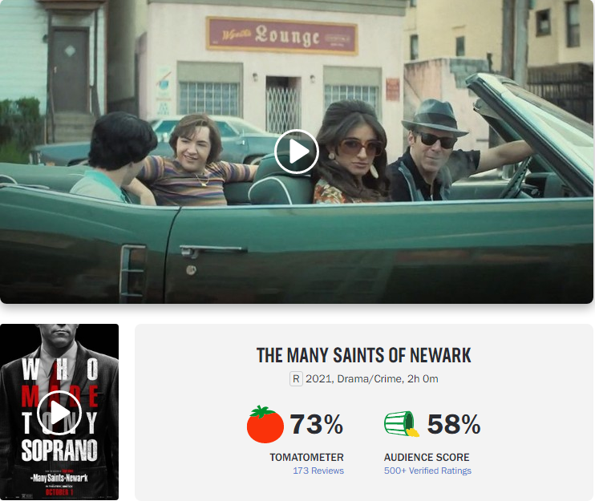Select the 73% Tomatometer score
595x501 pixels.
pos(317,424)
